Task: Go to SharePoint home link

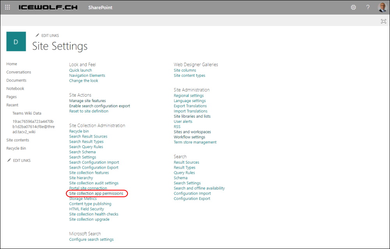Action: [100, 7]
